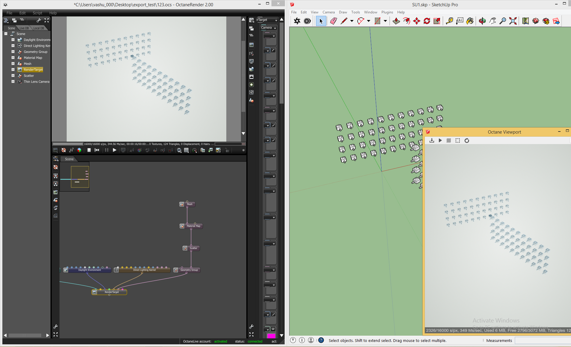
Task: Collapse the Scene root tree node
Action: pyautogui.click(x=6, y=33)
